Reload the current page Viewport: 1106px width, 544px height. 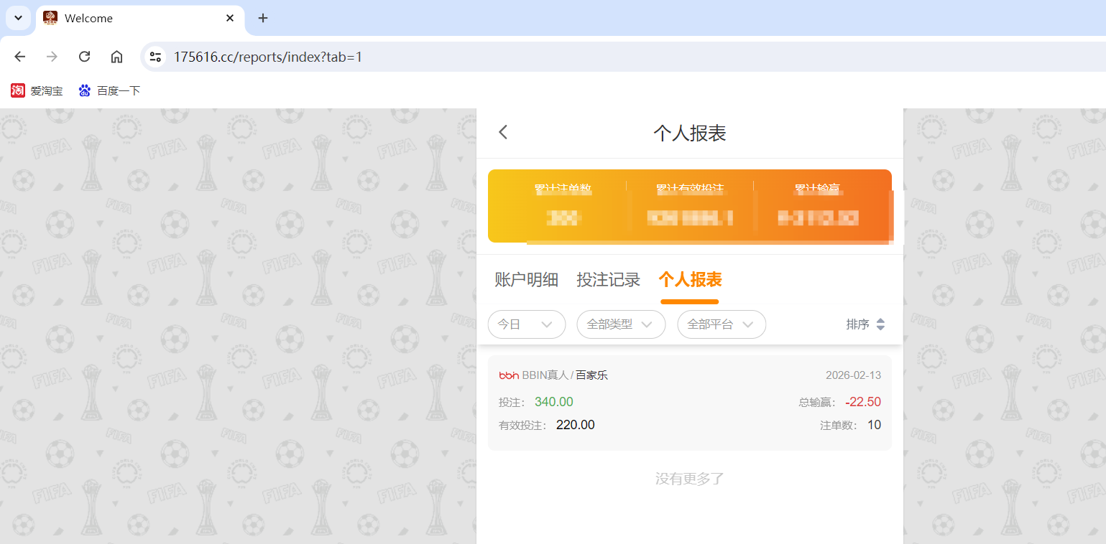tap(84, 56)
